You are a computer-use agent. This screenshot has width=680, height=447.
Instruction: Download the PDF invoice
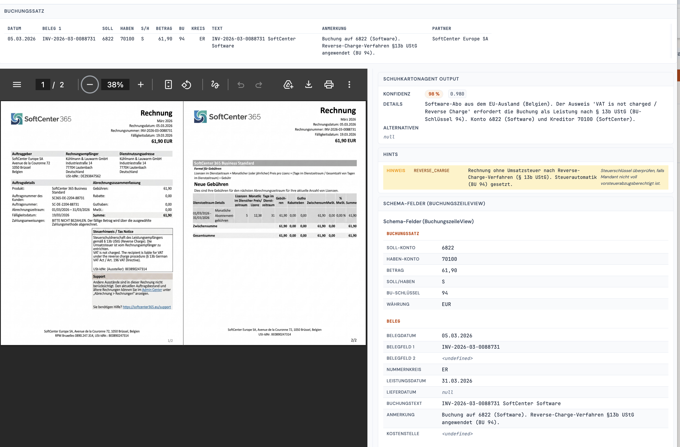coord(309,84)
